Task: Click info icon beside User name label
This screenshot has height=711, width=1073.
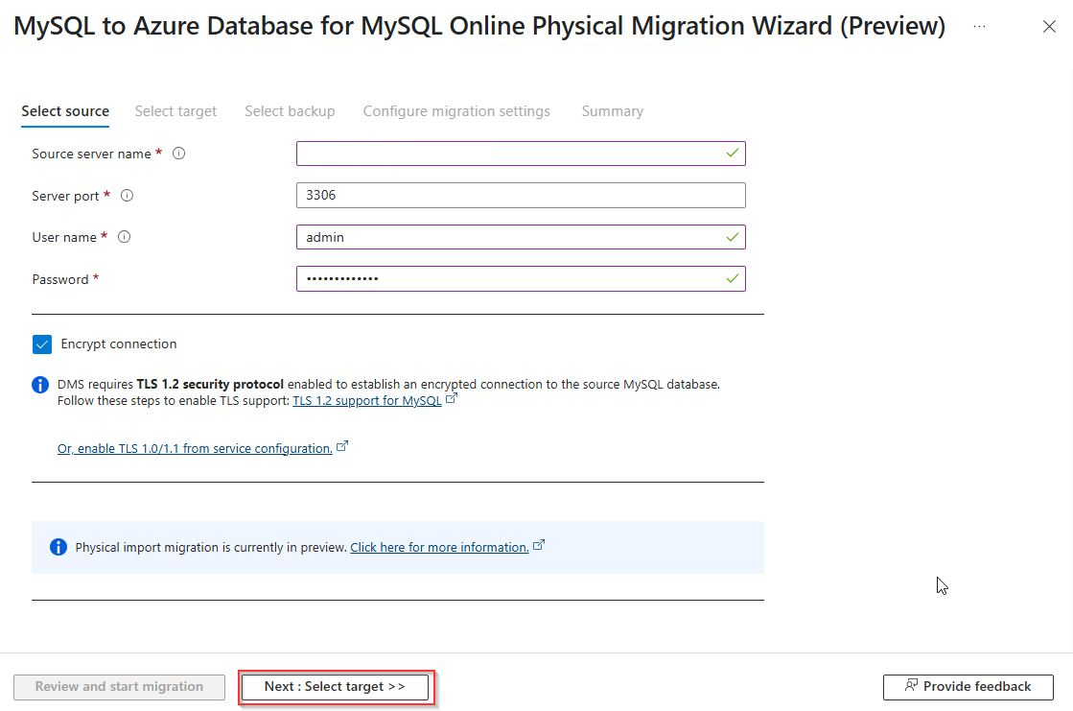Action: point(124,237)
